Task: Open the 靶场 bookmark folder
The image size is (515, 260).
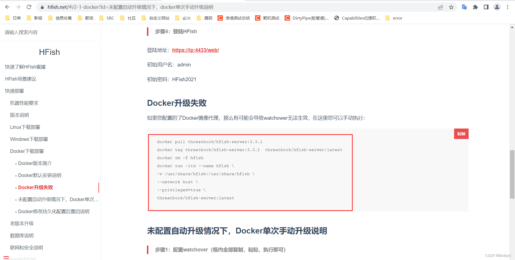Action: coord(86,18)
